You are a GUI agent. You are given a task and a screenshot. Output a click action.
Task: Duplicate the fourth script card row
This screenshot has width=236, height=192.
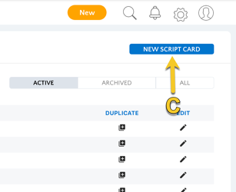click(x=122, y=175)
